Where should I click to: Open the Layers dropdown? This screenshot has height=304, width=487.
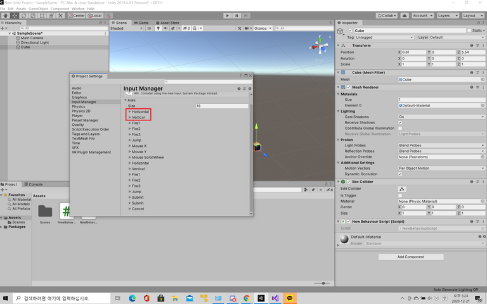pyautogui.click(x=448, y=15)
